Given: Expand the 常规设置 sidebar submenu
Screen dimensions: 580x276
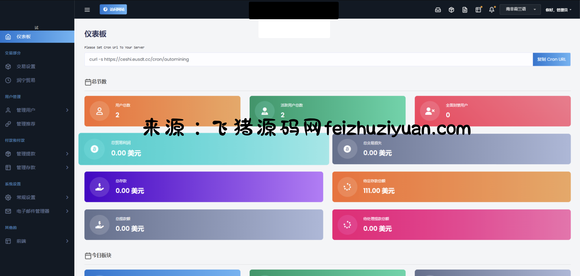Looking at the screenshot, I should point(37,197).
